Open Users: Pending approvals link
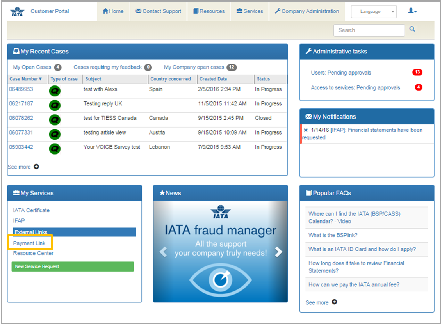 point(341,73)
